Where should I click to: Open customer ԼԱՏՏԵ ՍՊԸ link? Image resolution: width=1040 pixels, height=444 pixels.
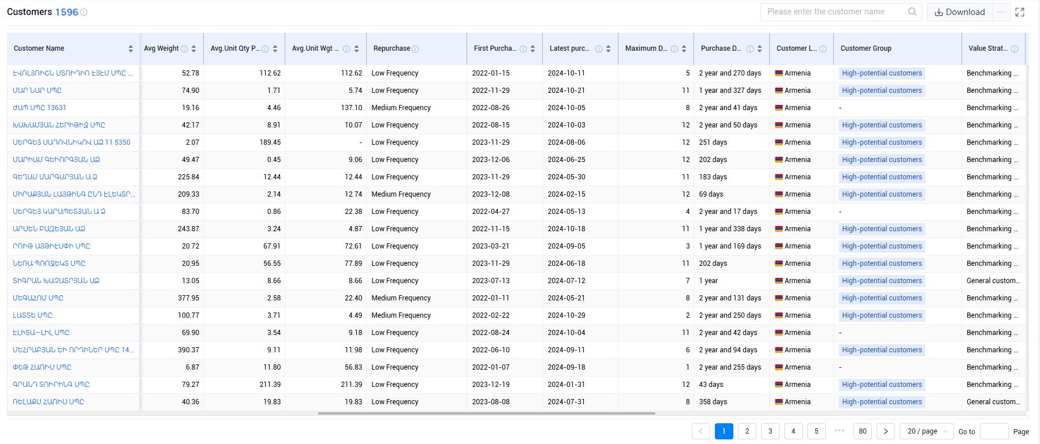[x=33, y=315]
